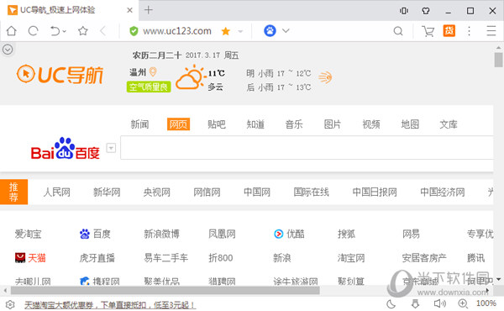Click the orange 货 toolbar icon
This screenshot has height=311, width=504.
[x=449, y=31]
